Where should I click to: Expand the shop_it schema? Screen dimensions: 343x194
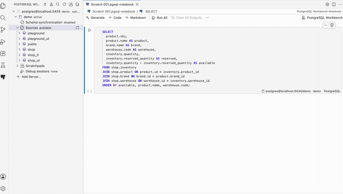coord(19,55)
